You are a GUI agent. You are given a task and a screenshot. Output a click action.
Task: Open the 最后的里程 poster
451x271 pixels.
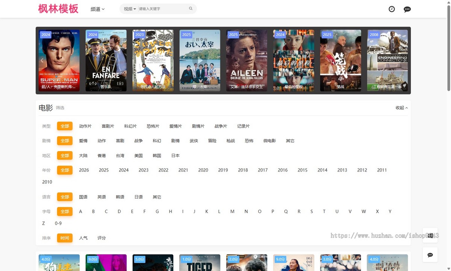294,61
